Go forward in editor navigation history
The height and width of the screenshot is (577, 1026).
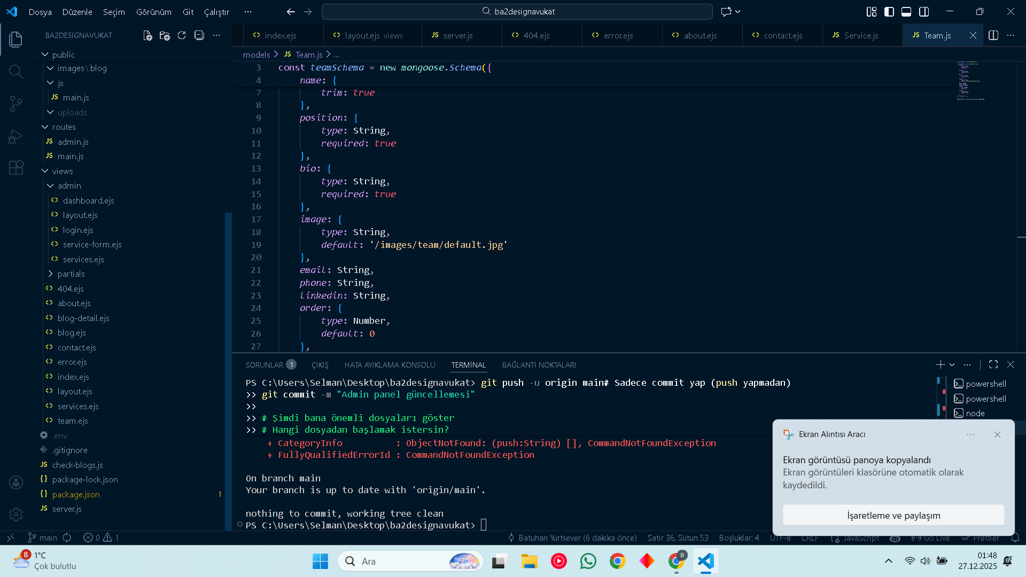click(308, 11)
